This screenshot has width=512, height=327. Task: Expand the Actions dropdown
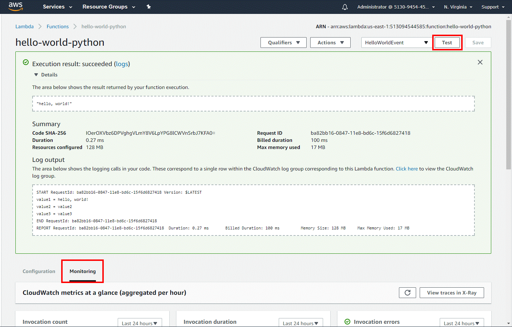point(330,43)
